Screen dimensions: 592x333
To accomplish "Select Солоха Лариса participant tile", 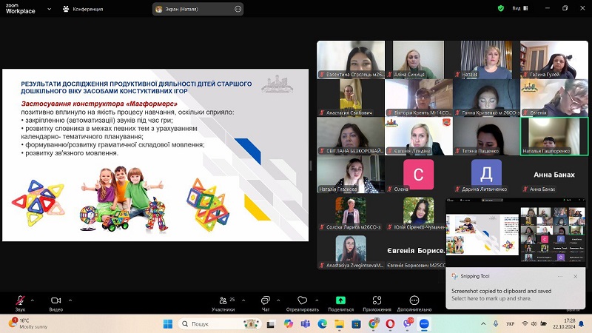I will pyautogui.click(x=351, y=212).
